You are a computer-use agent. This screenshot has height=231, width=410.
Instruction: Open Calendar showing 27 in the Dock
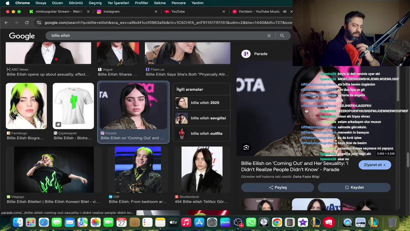pyautogui.click(x=121, y=222)
